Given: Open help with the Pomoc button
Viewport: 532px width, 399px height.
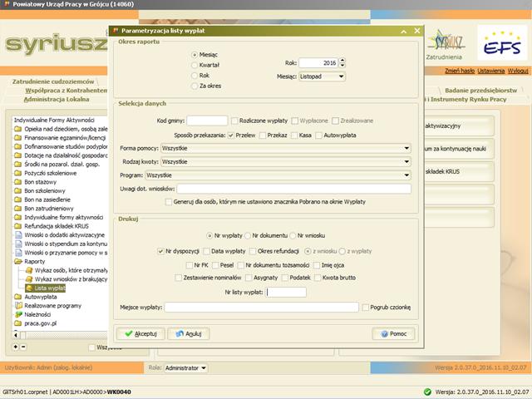Looking at the screenshot, I should click(393, 334).
